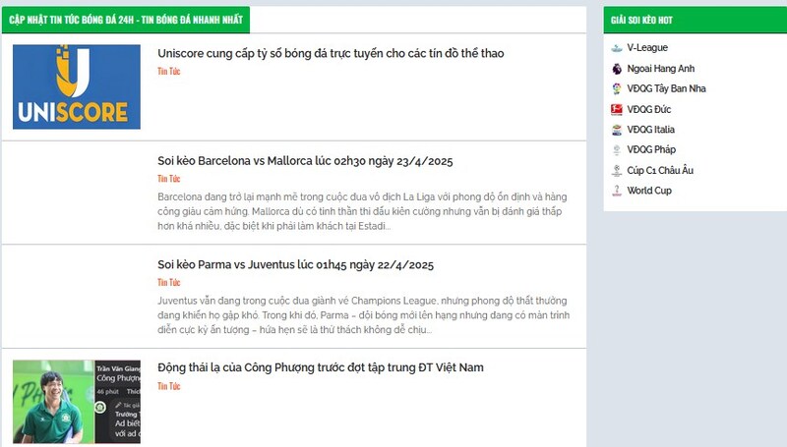Click Tin Tức tag under Barcelona article
The image size is (787, 447).
coord(168,179)
